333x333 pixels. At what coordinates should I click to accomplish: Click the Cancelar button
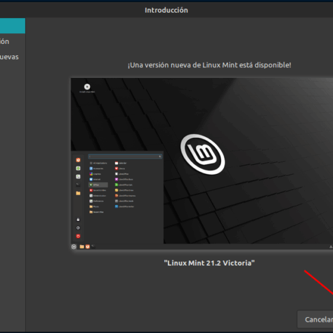(316, 319)
